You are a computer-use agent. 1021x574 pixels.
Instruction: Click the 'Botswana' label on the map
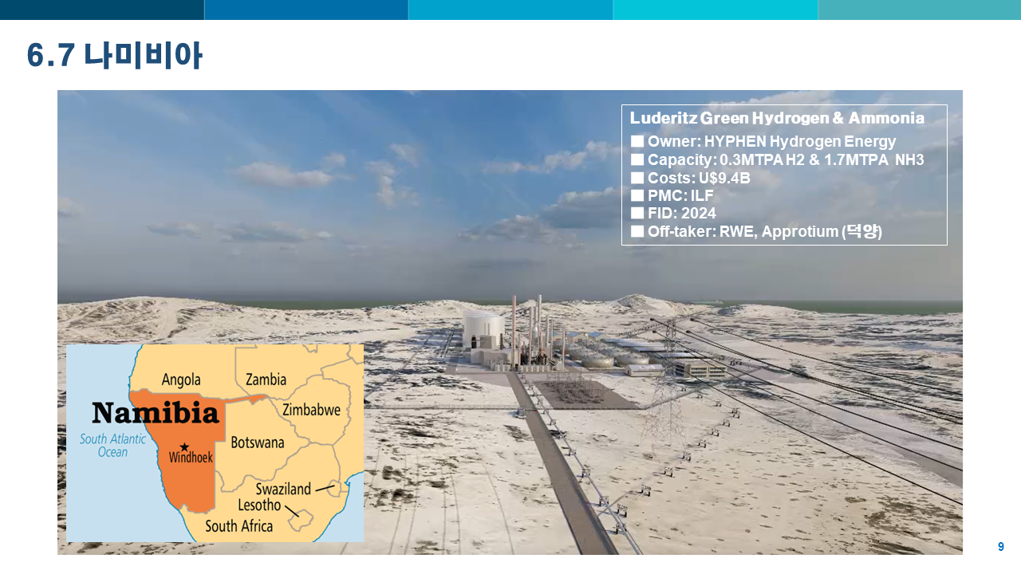[x=257, y=442]
